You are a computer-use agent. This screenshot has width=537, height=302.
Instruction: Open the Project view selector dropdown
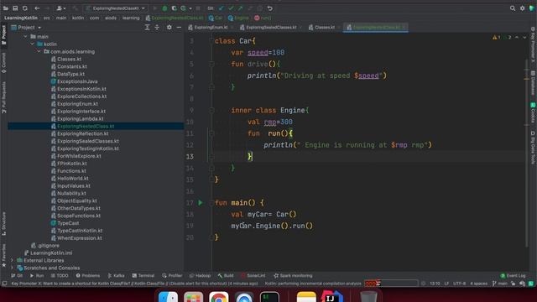pos(27,28)
